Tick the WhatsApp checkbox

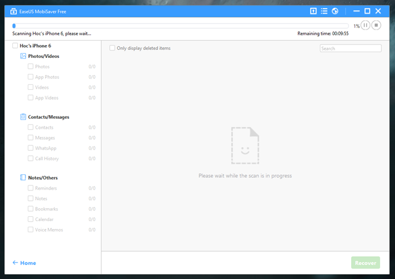pyautogui.click(x=30, y=148)
